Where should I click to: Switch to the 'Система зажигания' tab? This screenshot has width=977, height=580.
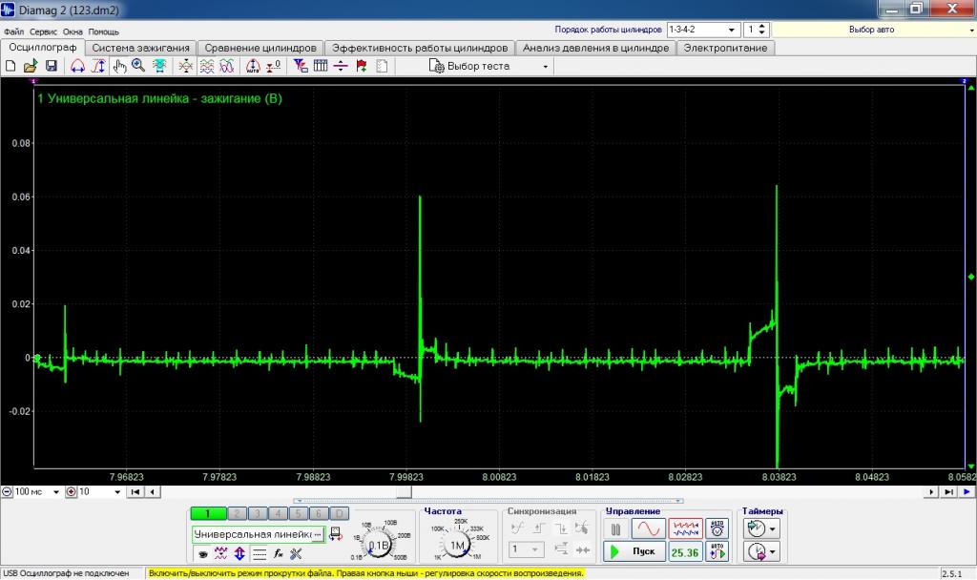point(141,48)
